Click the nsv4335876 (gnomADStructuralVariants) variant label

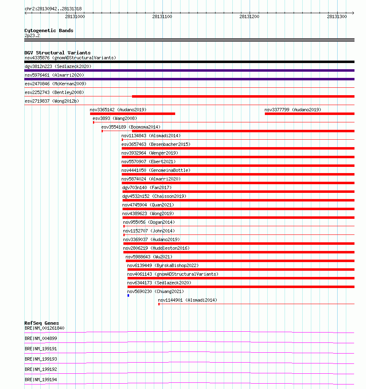click(x=70, y=58)
